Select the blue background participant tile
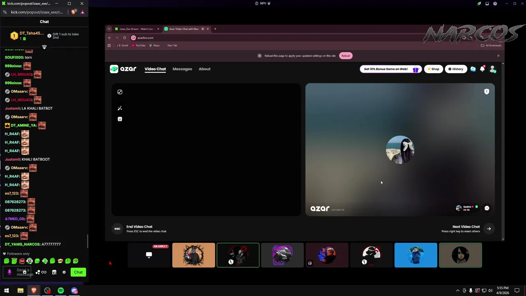 tap(416, 255)
